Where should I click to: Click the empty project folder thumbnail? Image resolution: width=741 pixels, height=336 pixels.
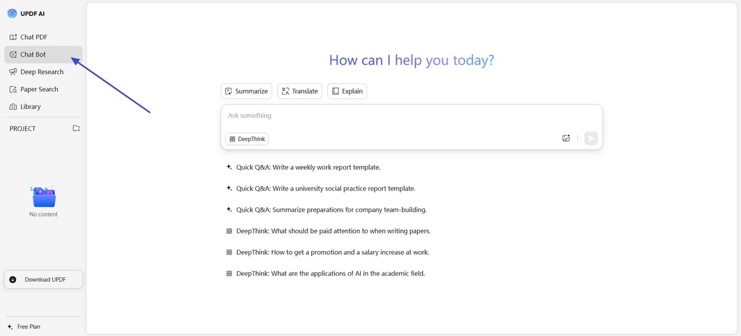point(43,197)
